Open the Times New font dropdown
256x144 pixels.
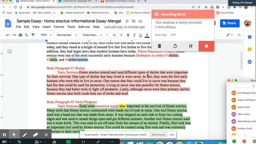(92, 35)
